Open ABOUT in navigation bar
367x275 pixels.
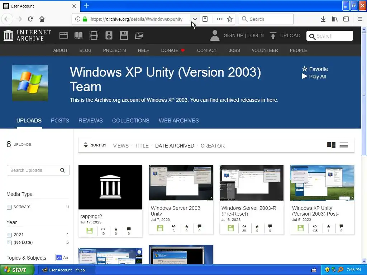60,50
